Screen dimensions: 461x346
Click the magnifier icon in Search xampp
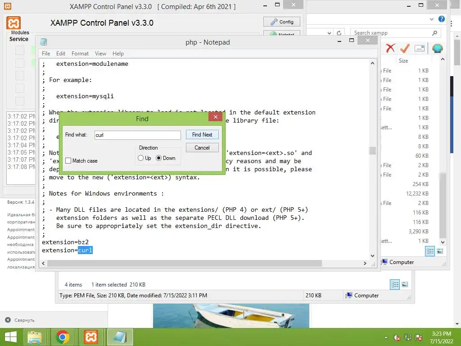click(x=434, y=33)
